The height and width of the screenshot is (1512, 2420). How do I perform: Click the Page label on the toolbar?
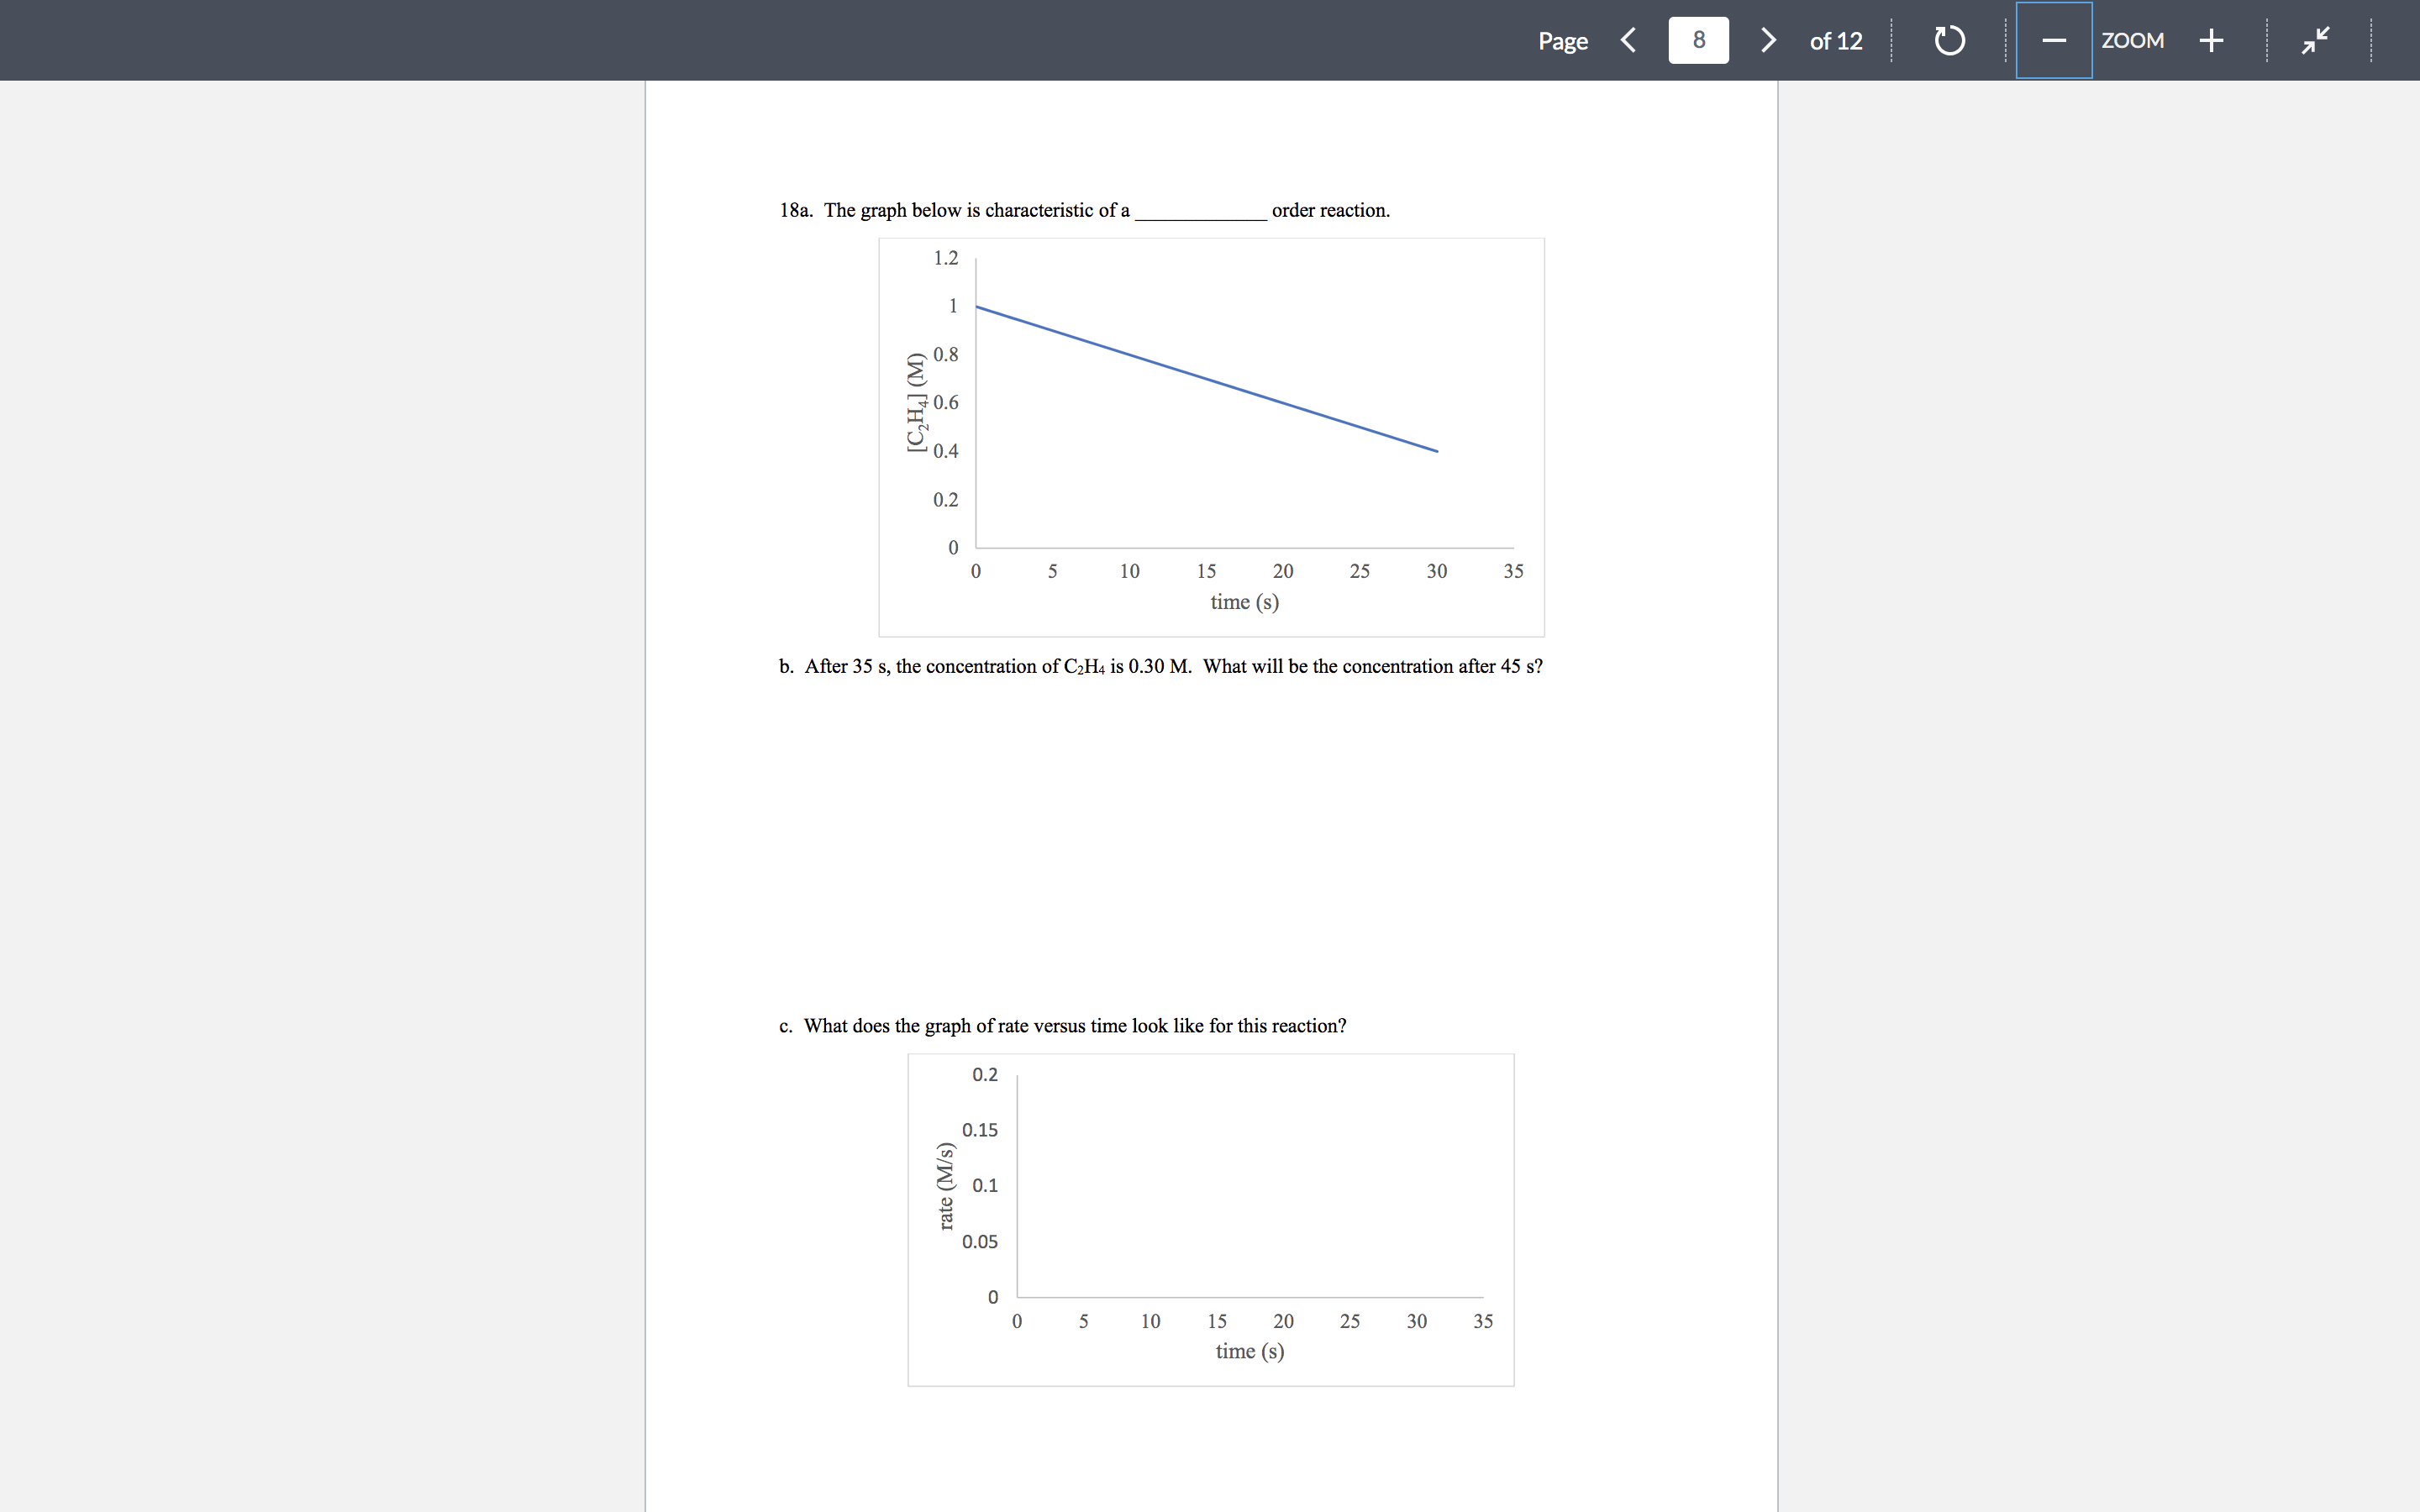click(1563, 42)
